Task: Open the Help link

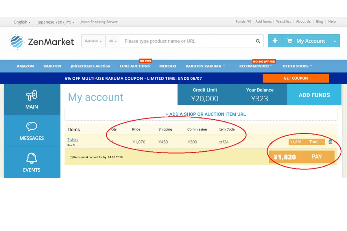Action: click(x=332, y=21)
